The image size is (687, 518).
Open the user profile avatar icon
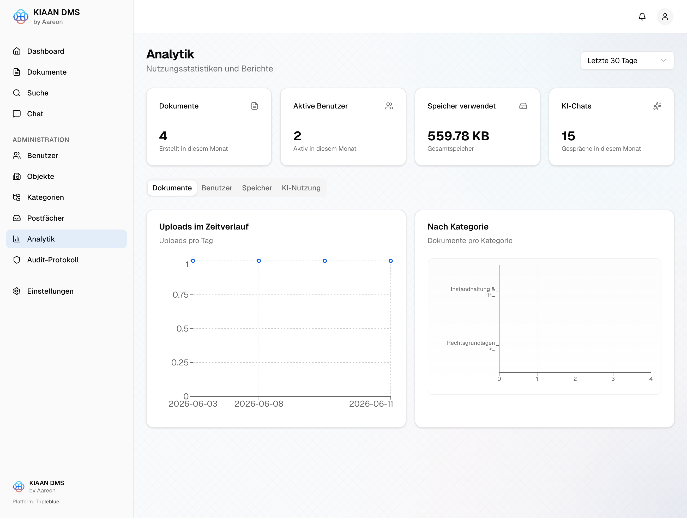coord(665,17)
